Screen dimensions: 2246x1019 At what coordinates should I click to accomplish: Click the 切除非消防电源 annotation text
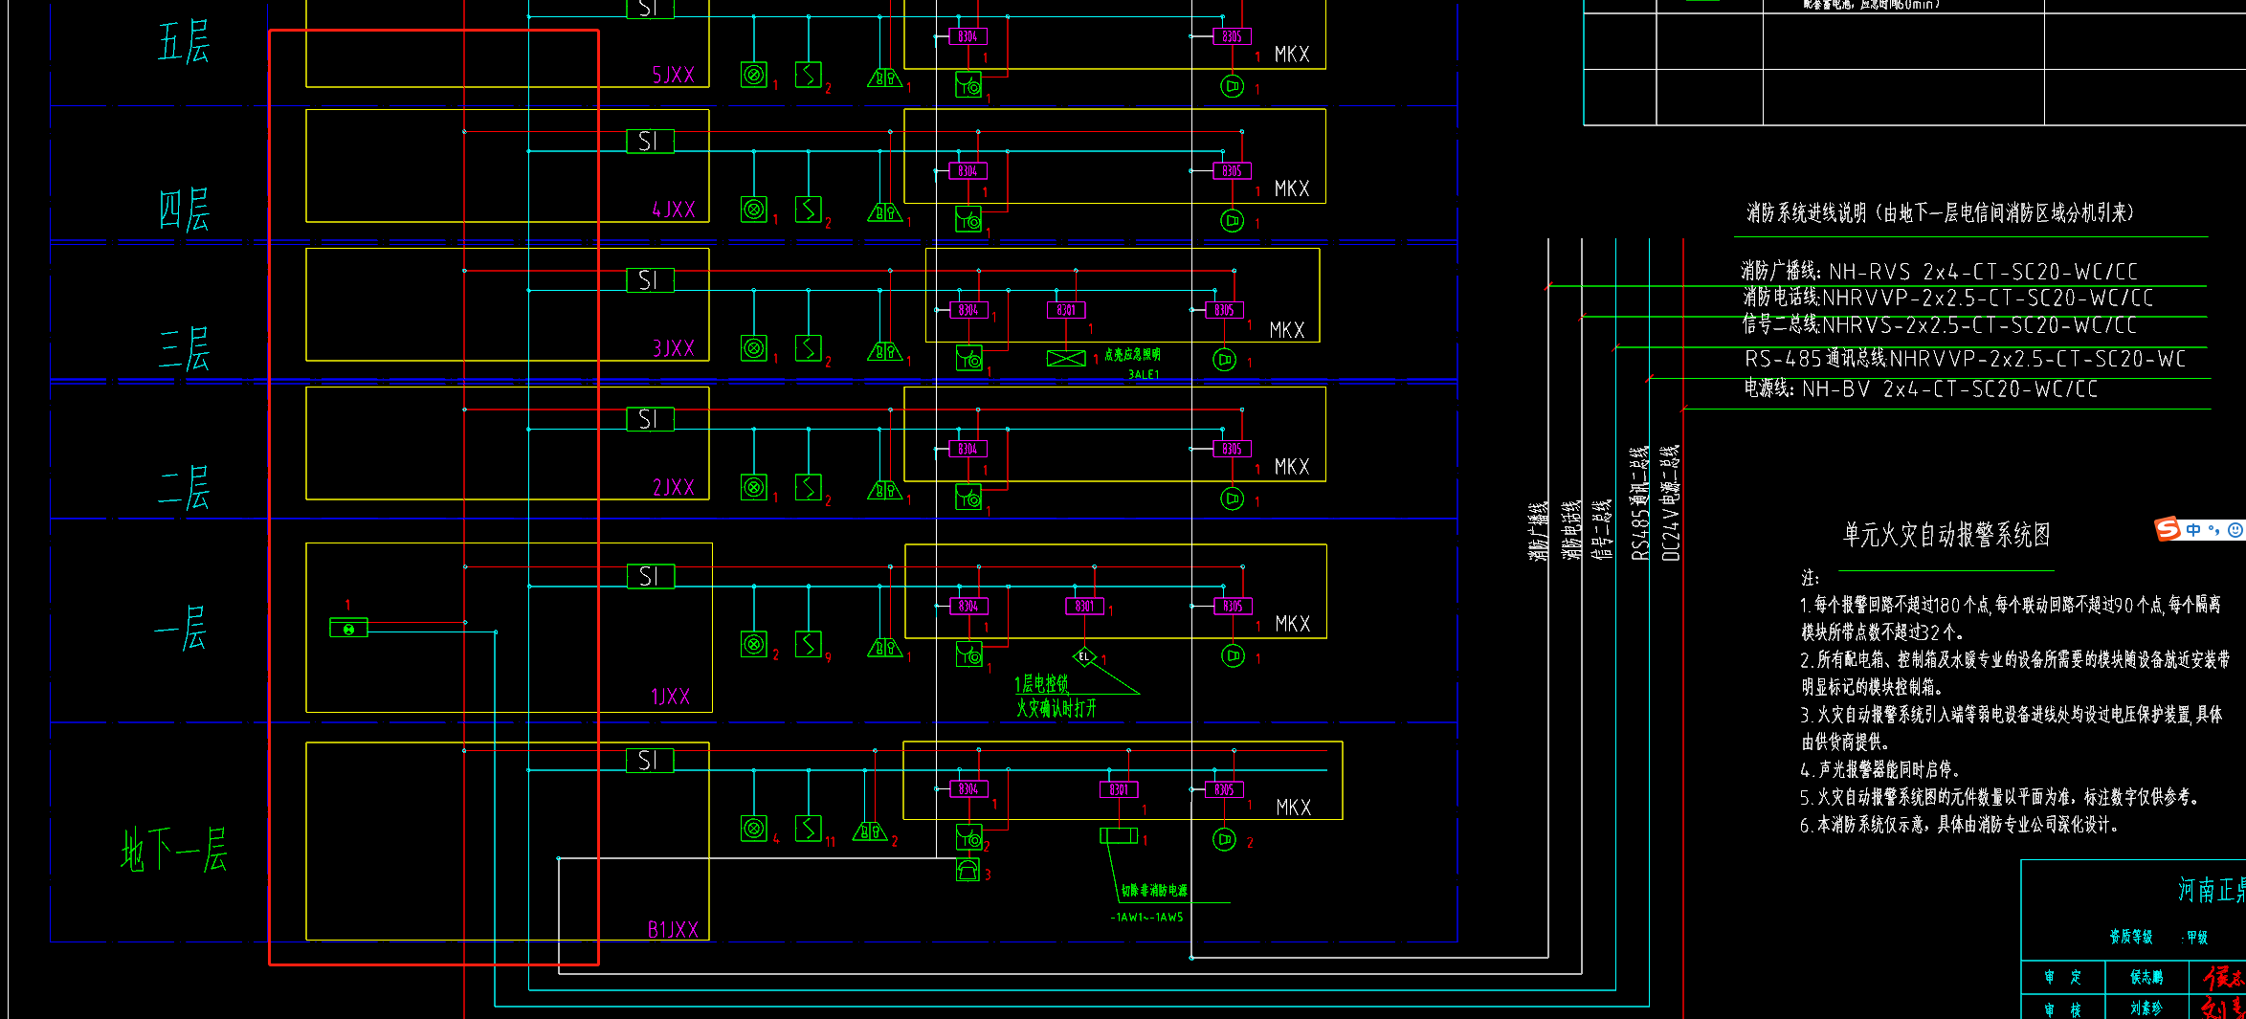1154,891
